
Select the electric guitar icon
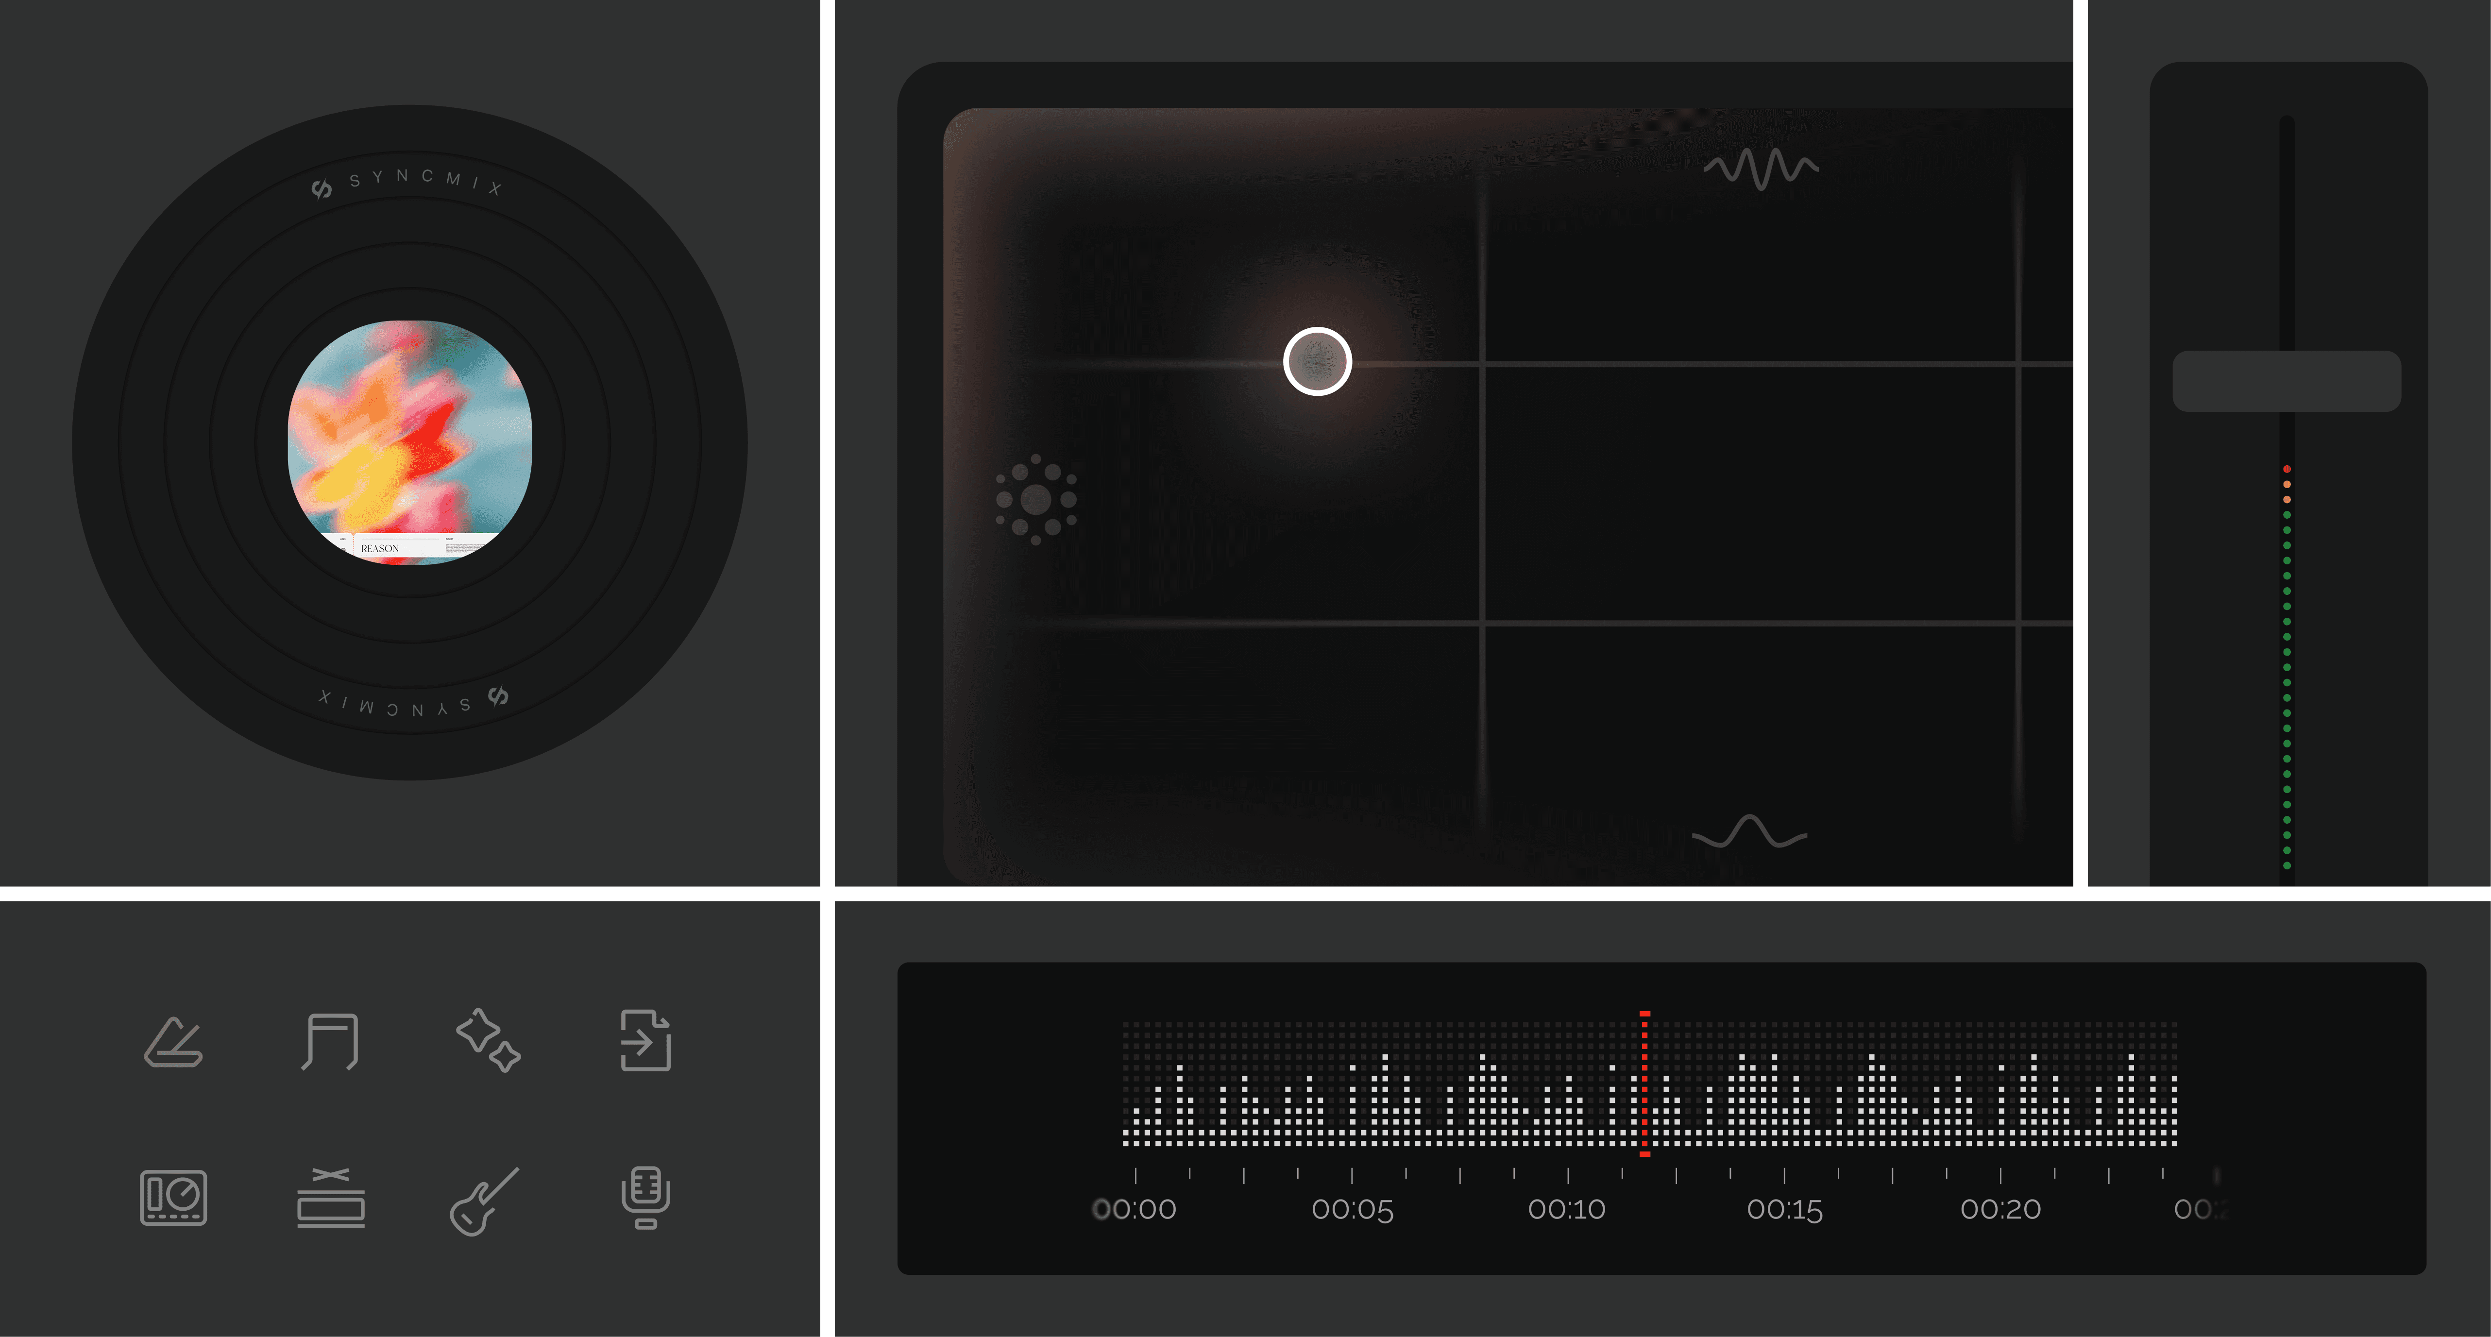[x=485, y=1201]
